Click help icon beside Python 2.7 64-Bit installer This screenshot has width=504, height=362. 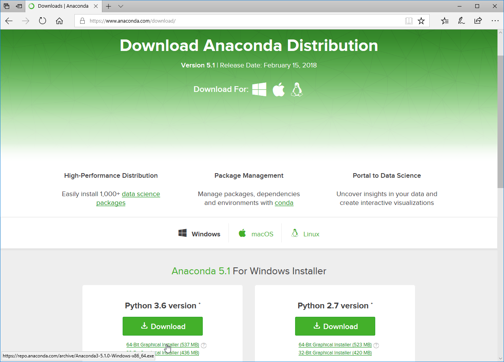[x=376, y=345]
